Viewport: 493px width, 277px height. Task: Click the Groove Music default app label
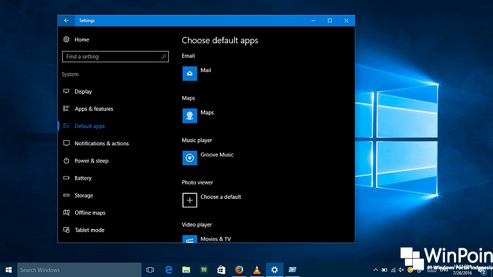[x=217, y=155]
